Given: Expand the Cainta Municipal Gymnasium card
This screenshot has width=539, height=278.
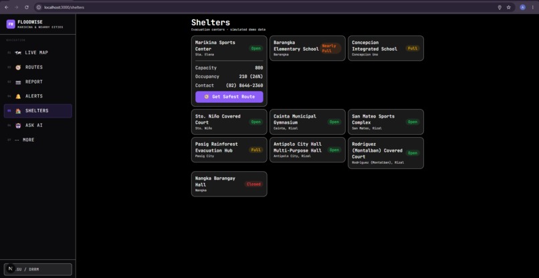Looking at the screenshot, I should pyautogui.click(x=308, y=122).
